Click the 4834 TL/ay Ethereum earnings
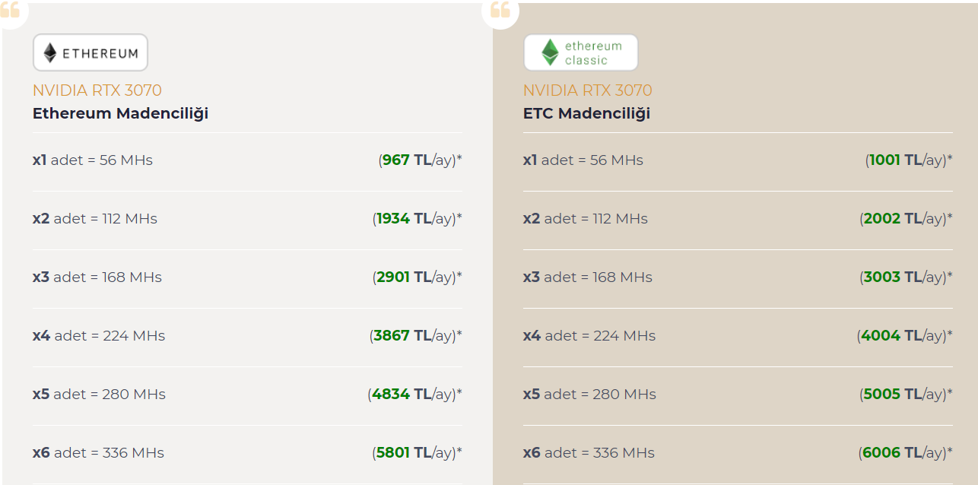 pos(414,395)
